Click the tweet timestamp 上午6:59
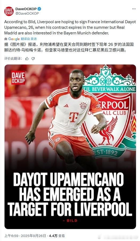140x241 pixels. pos(11,236)
